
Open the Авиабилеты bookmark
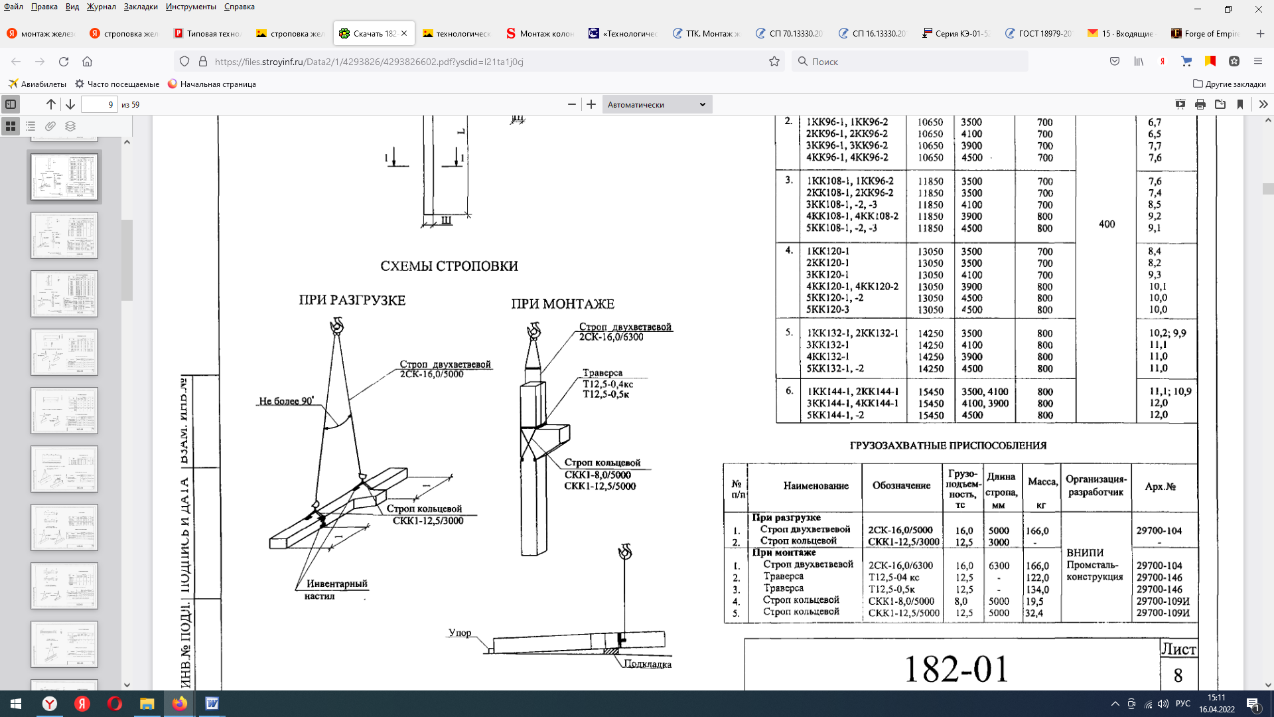(37, 84)
